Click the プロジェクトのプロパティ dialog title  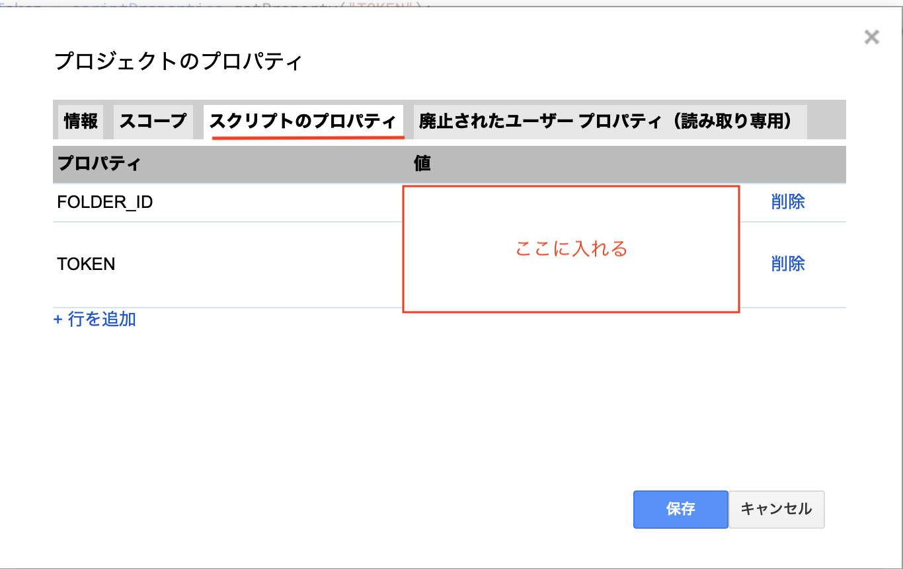click(x=178, y=62)
